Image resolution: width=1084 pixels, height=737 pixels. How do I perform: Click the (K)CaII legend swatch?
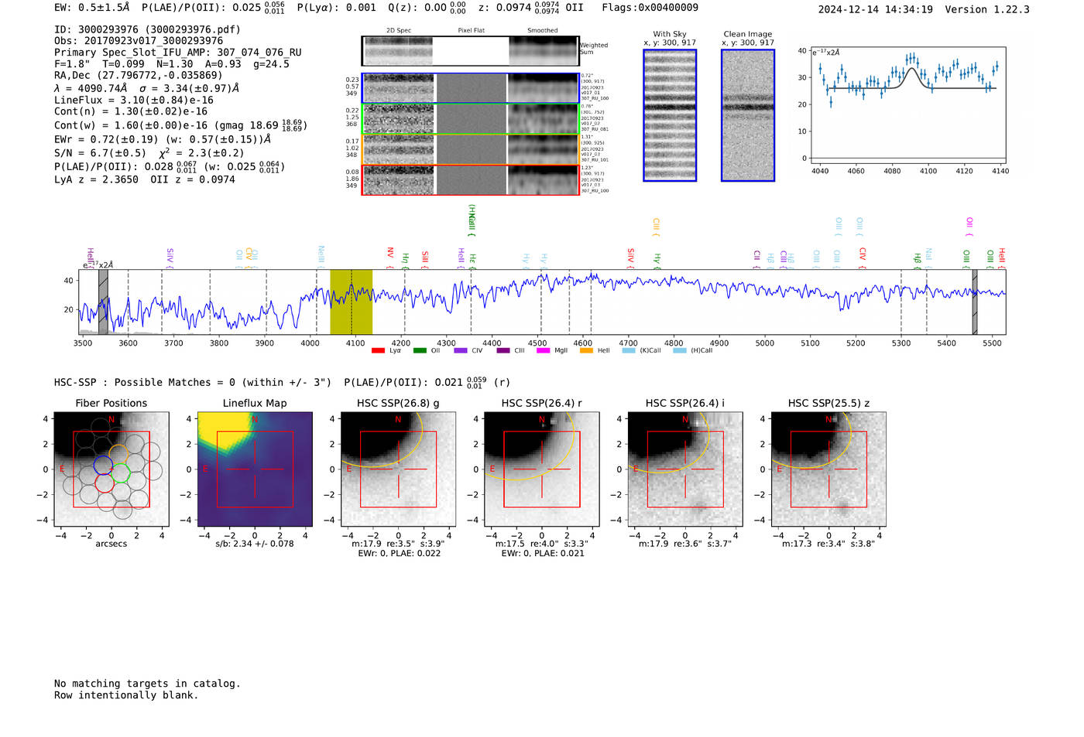click(x=629, y=351)
